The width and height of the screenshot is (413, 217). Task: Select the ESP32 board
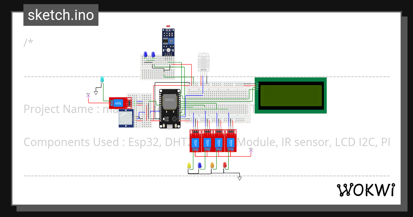pyautogui.click(x=170, y=107)
